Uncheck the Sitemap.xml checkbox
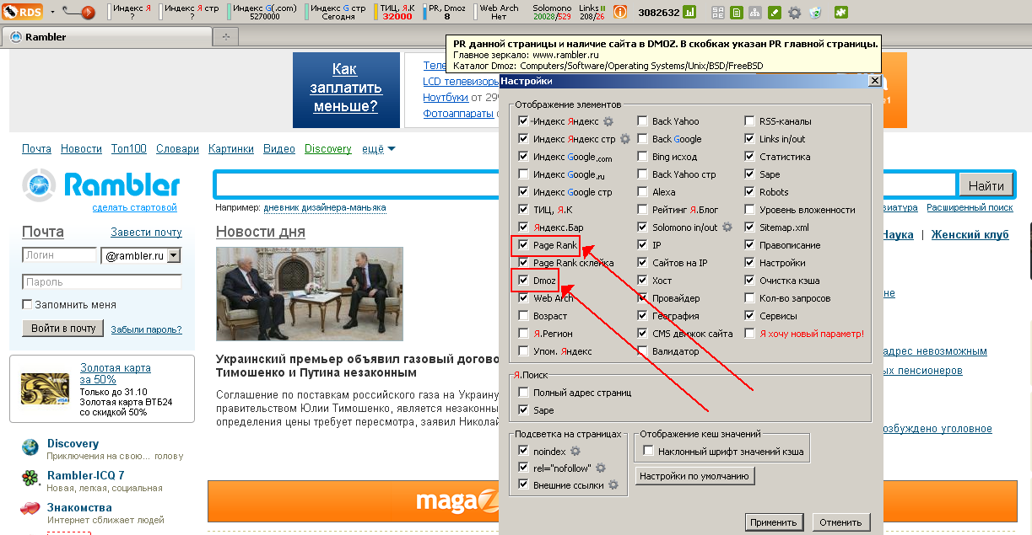The width and height of the screenshot is (1032, 535). [x=750, y=227]
